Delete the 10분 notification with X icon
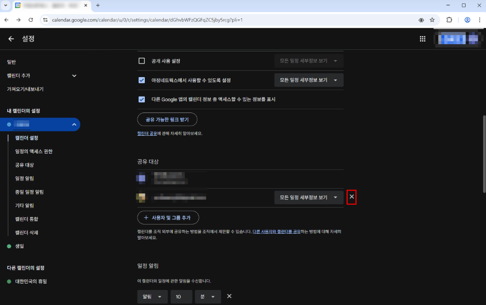The image size is (486, 305). [229, 296]
